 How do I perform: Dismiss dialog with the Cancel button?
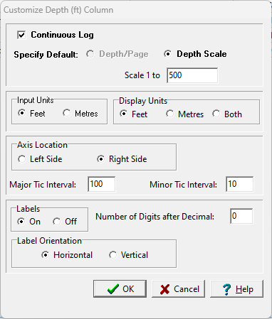[178, 289]
